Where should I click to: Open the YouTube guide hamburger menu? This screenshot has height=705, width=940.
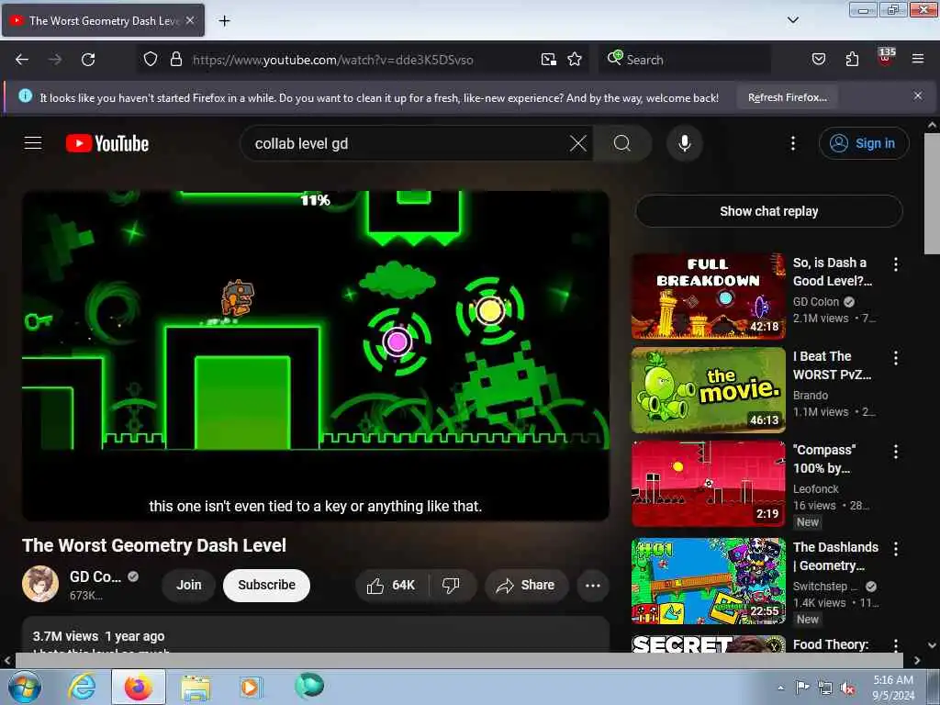tap(33, 143)
